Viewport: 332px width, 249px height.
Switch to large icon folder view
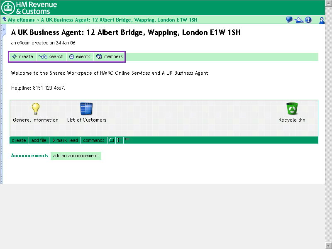[x=111, y=140]
